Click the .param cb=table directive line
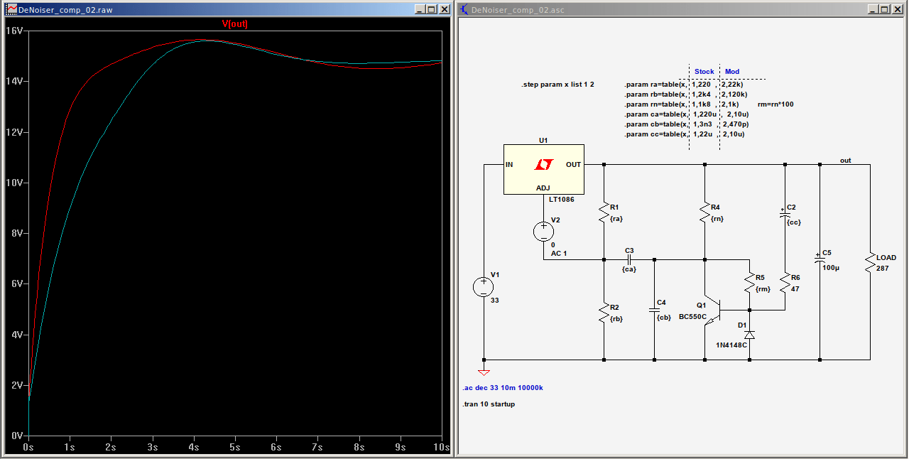The width and height of the screenshot is (909, 459). tap(687, 124)
